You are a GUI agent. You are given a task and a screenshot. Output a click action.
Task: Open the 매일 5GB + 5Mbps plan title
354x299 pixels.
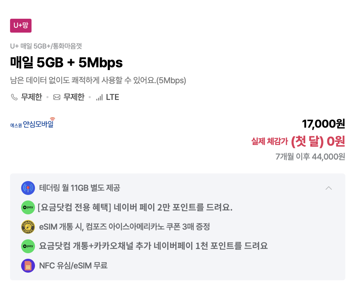coord(66,63)
